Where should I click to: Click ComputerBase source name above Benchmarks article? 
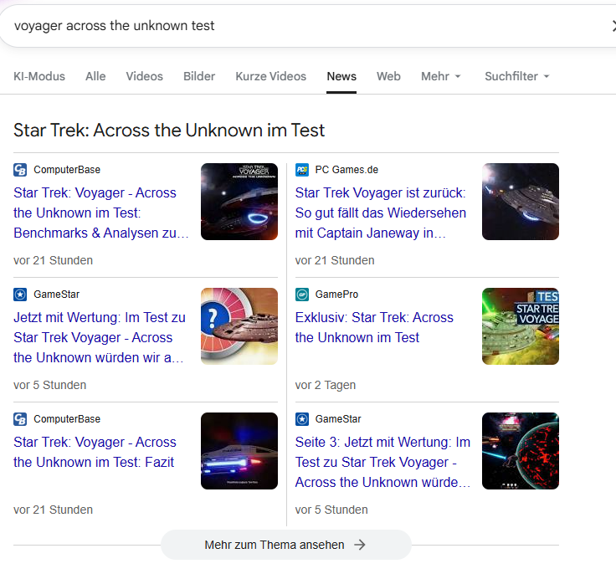pyautogui.click(x=67, y=170)
